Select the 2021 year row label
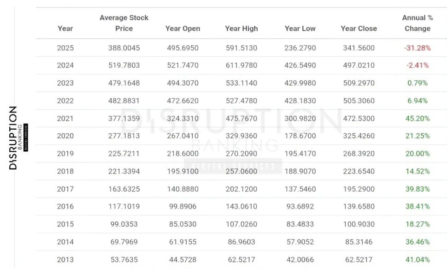Viewport: 447px width, 268px height. coord(65,119)
